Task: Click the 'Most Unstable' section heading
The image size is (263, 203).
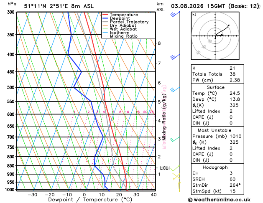Action: (214, 130)
